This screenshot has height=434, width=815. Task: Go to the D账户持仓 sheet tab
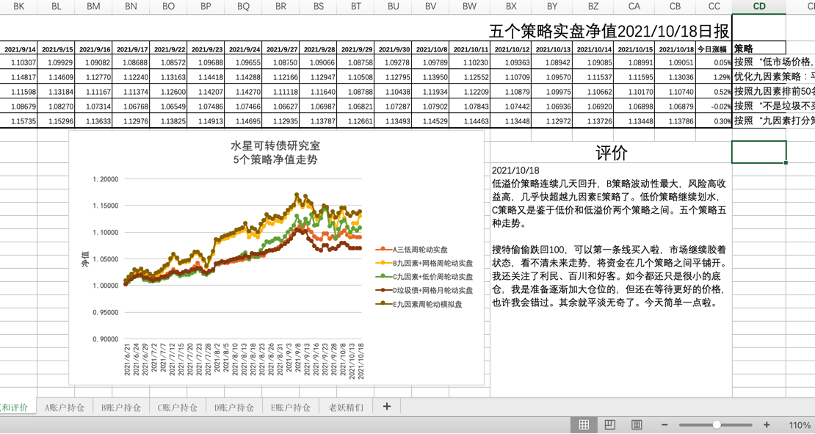pyautogui.click(x=234, y=408)
